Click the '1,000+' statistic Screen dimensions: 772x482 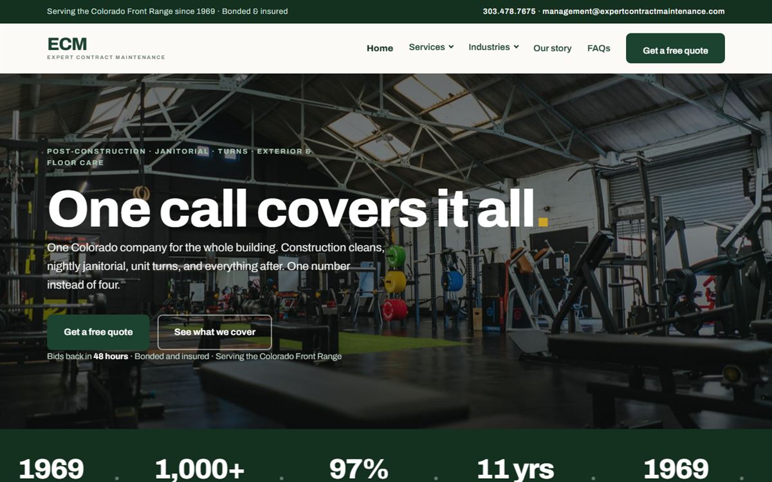pyautogui.click(x=199, y=469)
